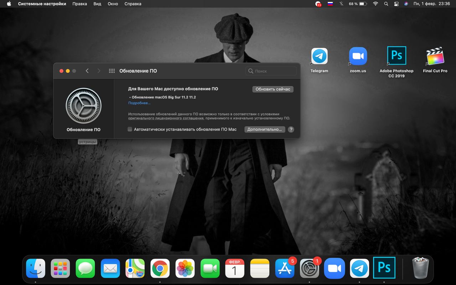Image resolution: width=456 pixels, height=285 pixels.
Task: Activate Siri from menu bar
Action: 406,4
